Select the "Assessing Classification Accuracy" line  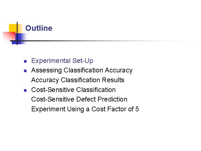pyautogui.click(x=82, y=70)
